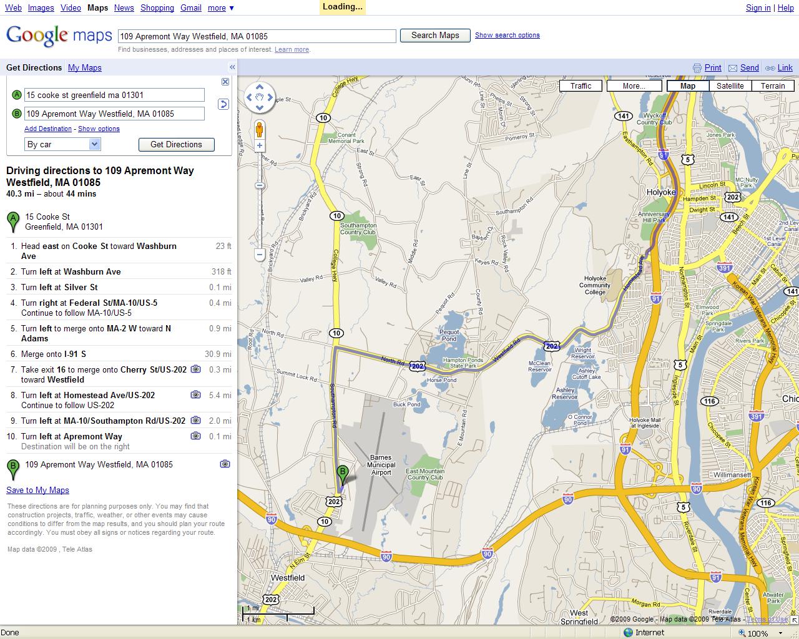The image size is (799, 639).
Task: Click Show search options link
Action: [507, 35]
